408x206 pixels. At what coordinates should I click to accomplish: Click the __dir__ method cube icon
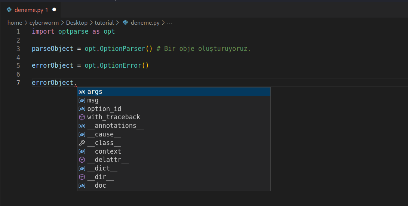coord(82,177)
